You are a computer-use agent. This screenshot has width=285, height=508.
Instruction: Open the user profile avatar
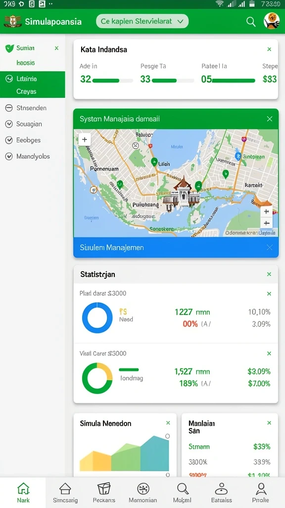click(272, 21)
